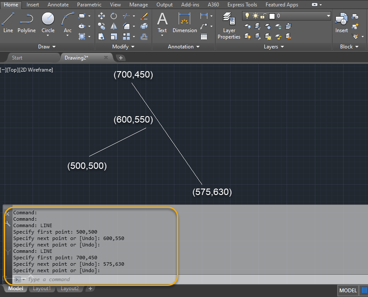Click the Insert block icon
The image size is (368, 297).
tap(341, 23)
